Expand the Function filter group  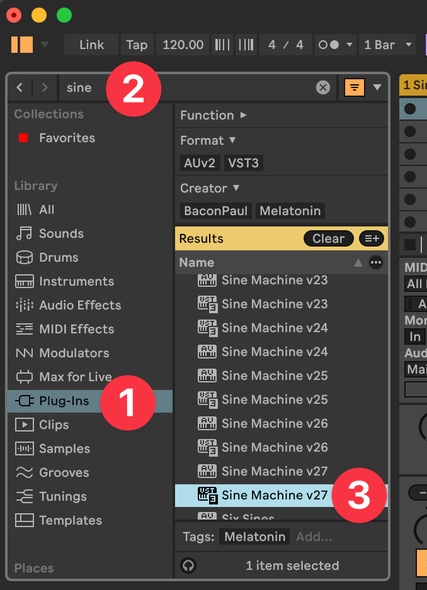coord(213,115)
